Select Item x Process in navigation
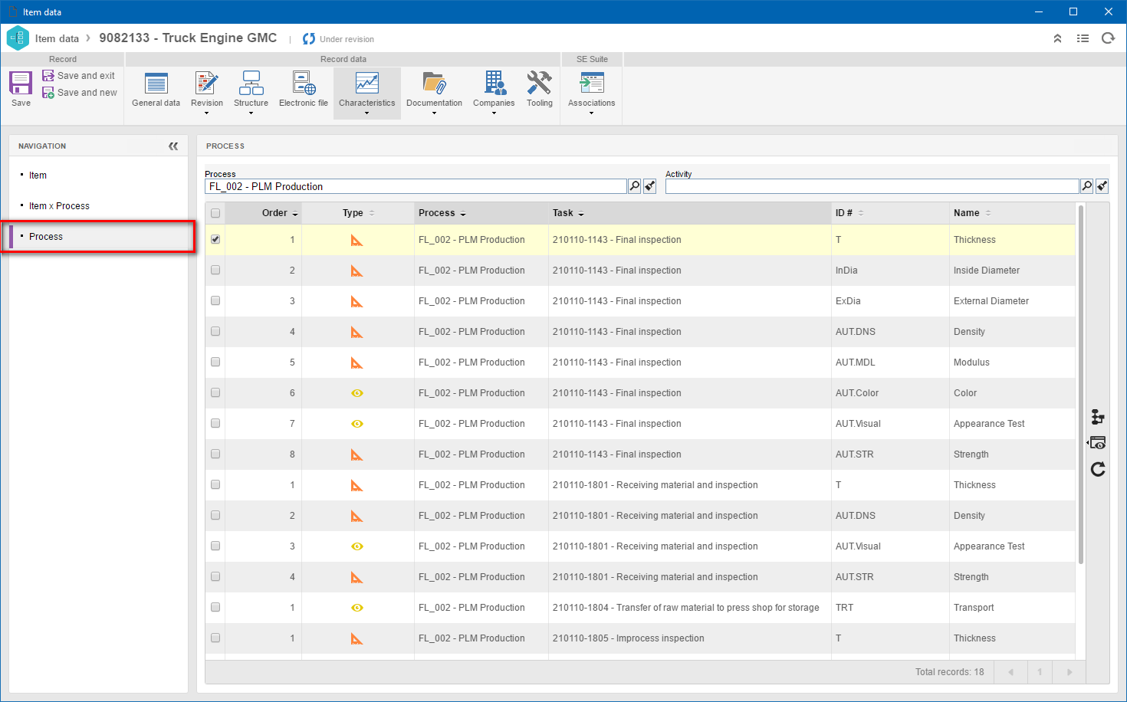Viewport: 1127px width, 702px height. click(x=59, y=206)
